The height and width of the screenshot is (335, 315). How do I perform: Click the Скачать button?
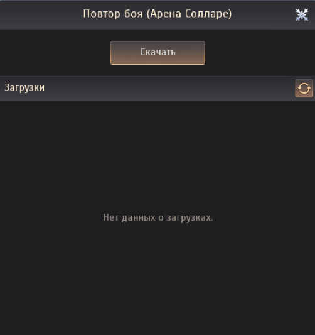point(157,53)
